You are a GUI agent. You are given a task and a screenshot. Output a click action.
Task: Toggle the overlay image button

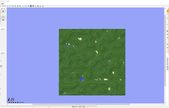33,6
